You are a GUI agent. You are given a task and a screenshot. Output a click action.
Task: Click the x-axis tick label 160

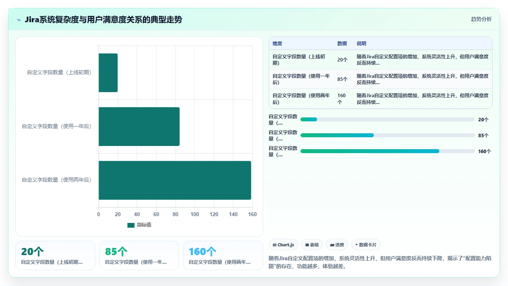pyautogui.click(x=252, y=214)
